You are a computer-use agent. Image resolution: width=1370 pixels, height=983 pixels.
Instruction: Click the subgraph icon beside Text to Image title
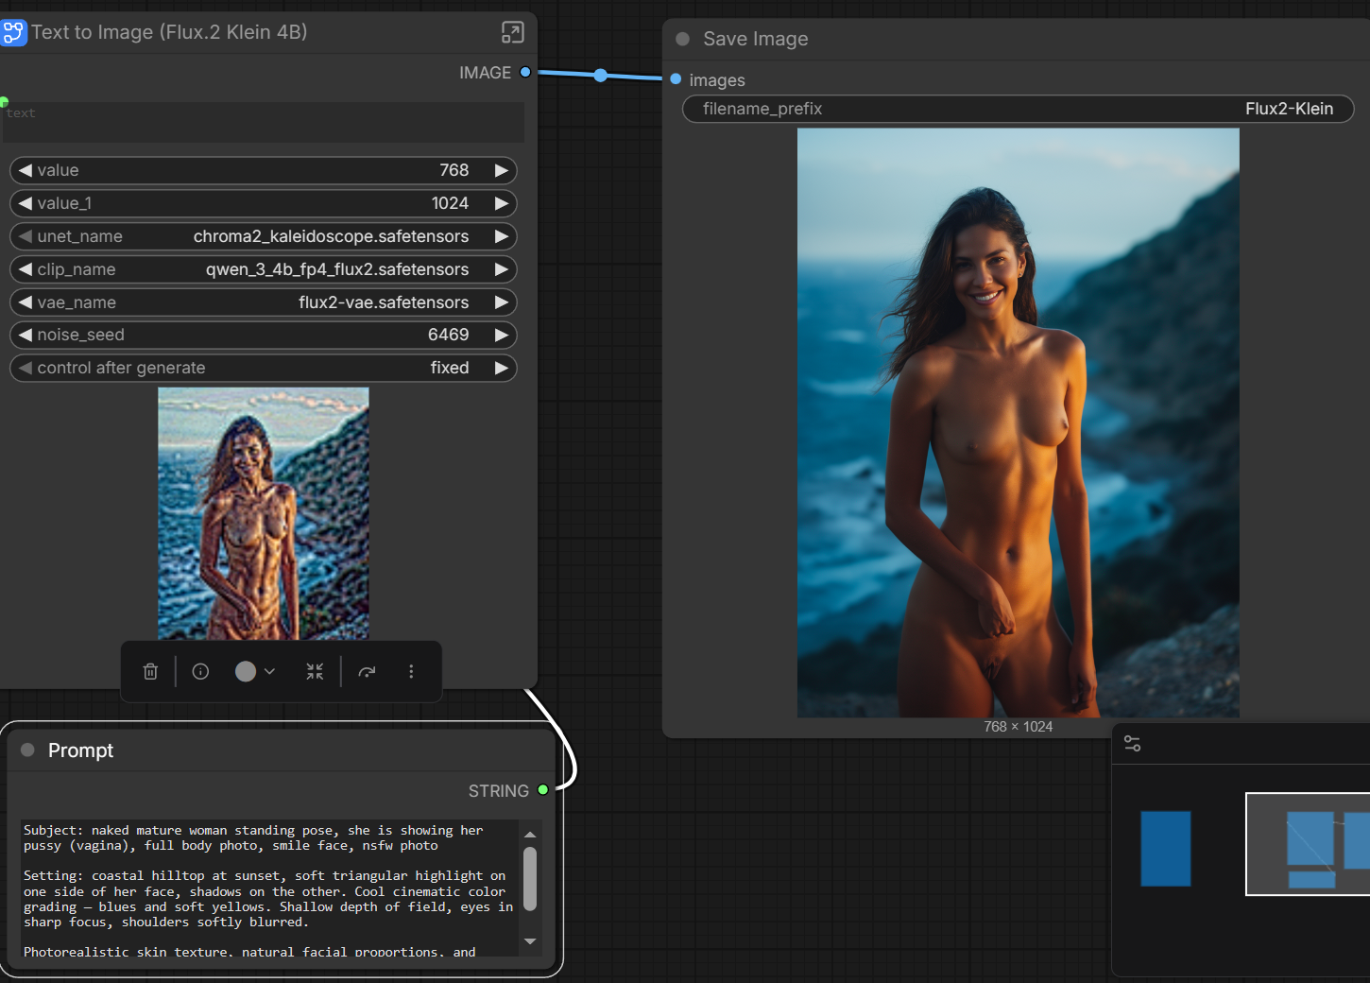click(13, 33)
